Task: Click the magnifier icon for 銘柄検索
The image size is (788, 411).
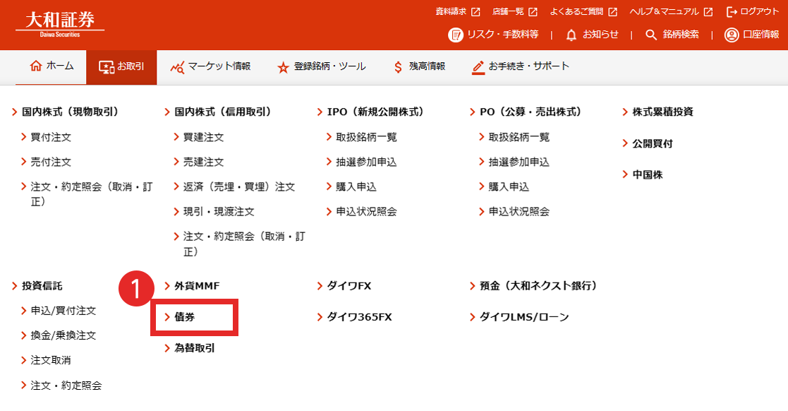Action: tap(651, 35)
